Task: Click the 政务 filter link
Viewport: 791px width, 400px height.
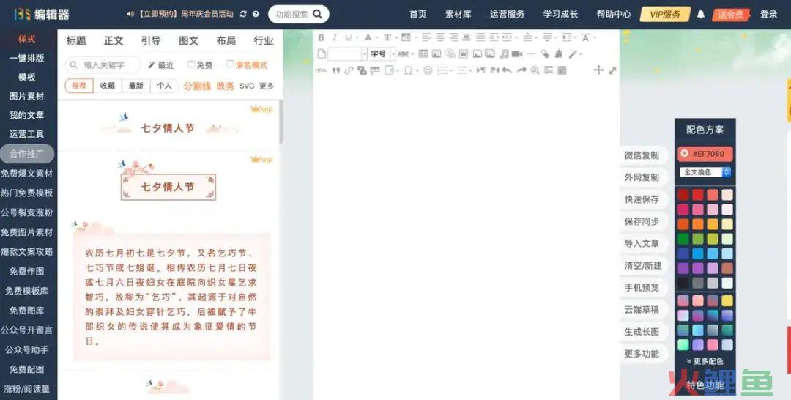Action: pyautogui.click(x=226, y=86)
